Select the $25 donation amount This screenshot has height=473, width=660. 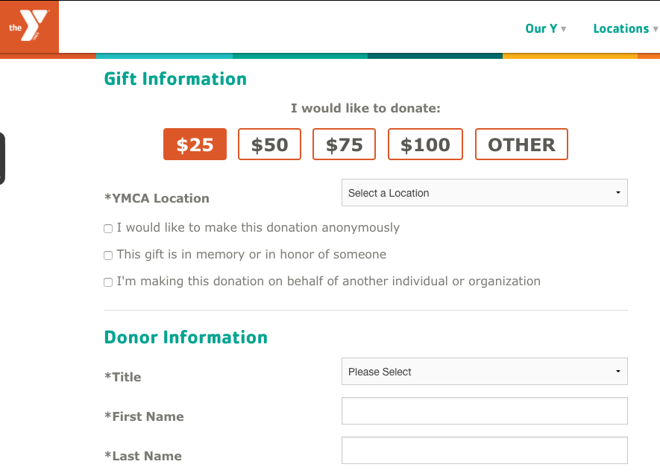pos(195,145)
